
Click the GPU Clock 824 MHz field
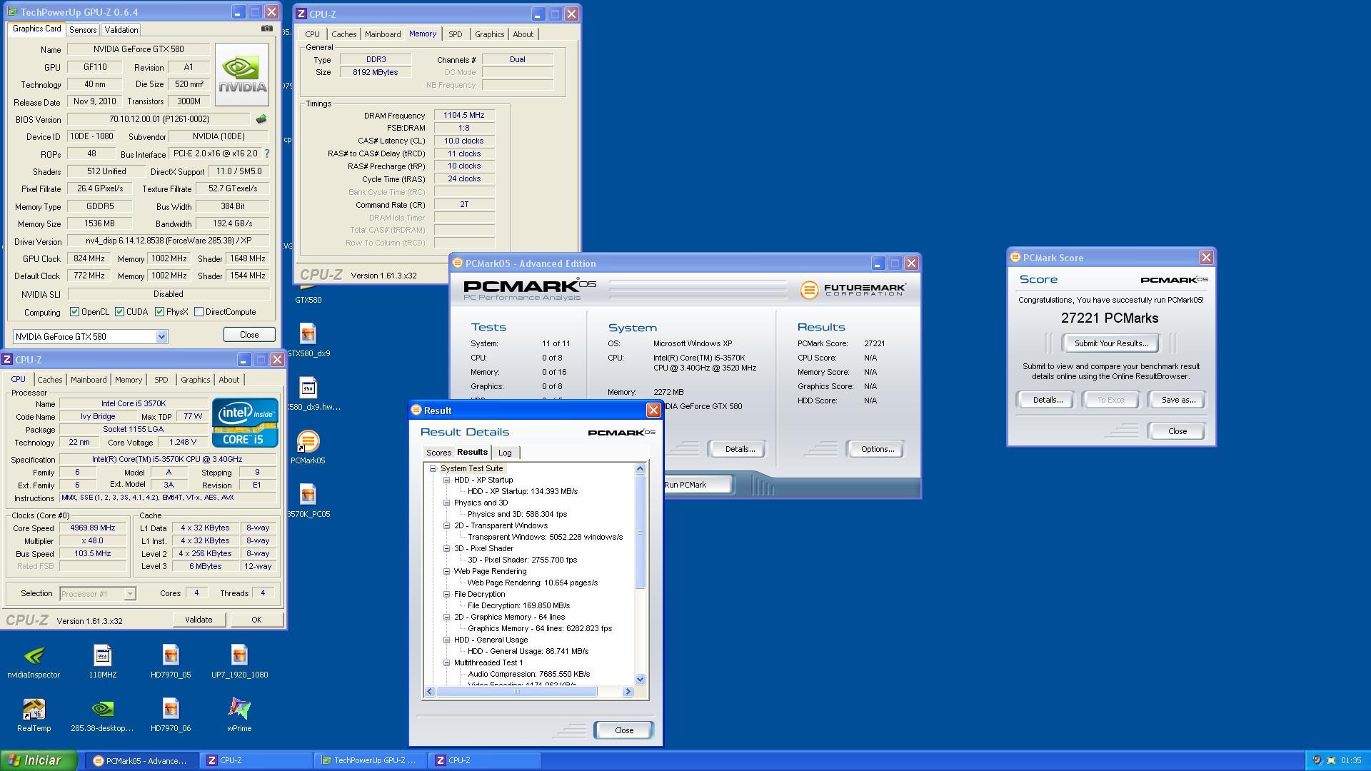(89, 258)
